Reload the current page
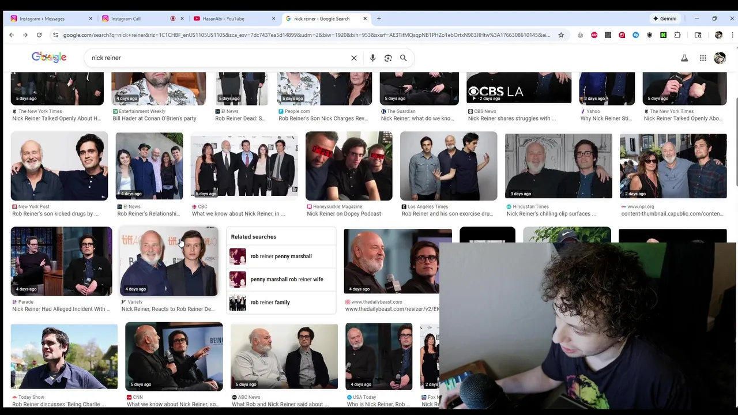Image resolution: width=738 pixels, height=415 pixels. coord(39,35)
